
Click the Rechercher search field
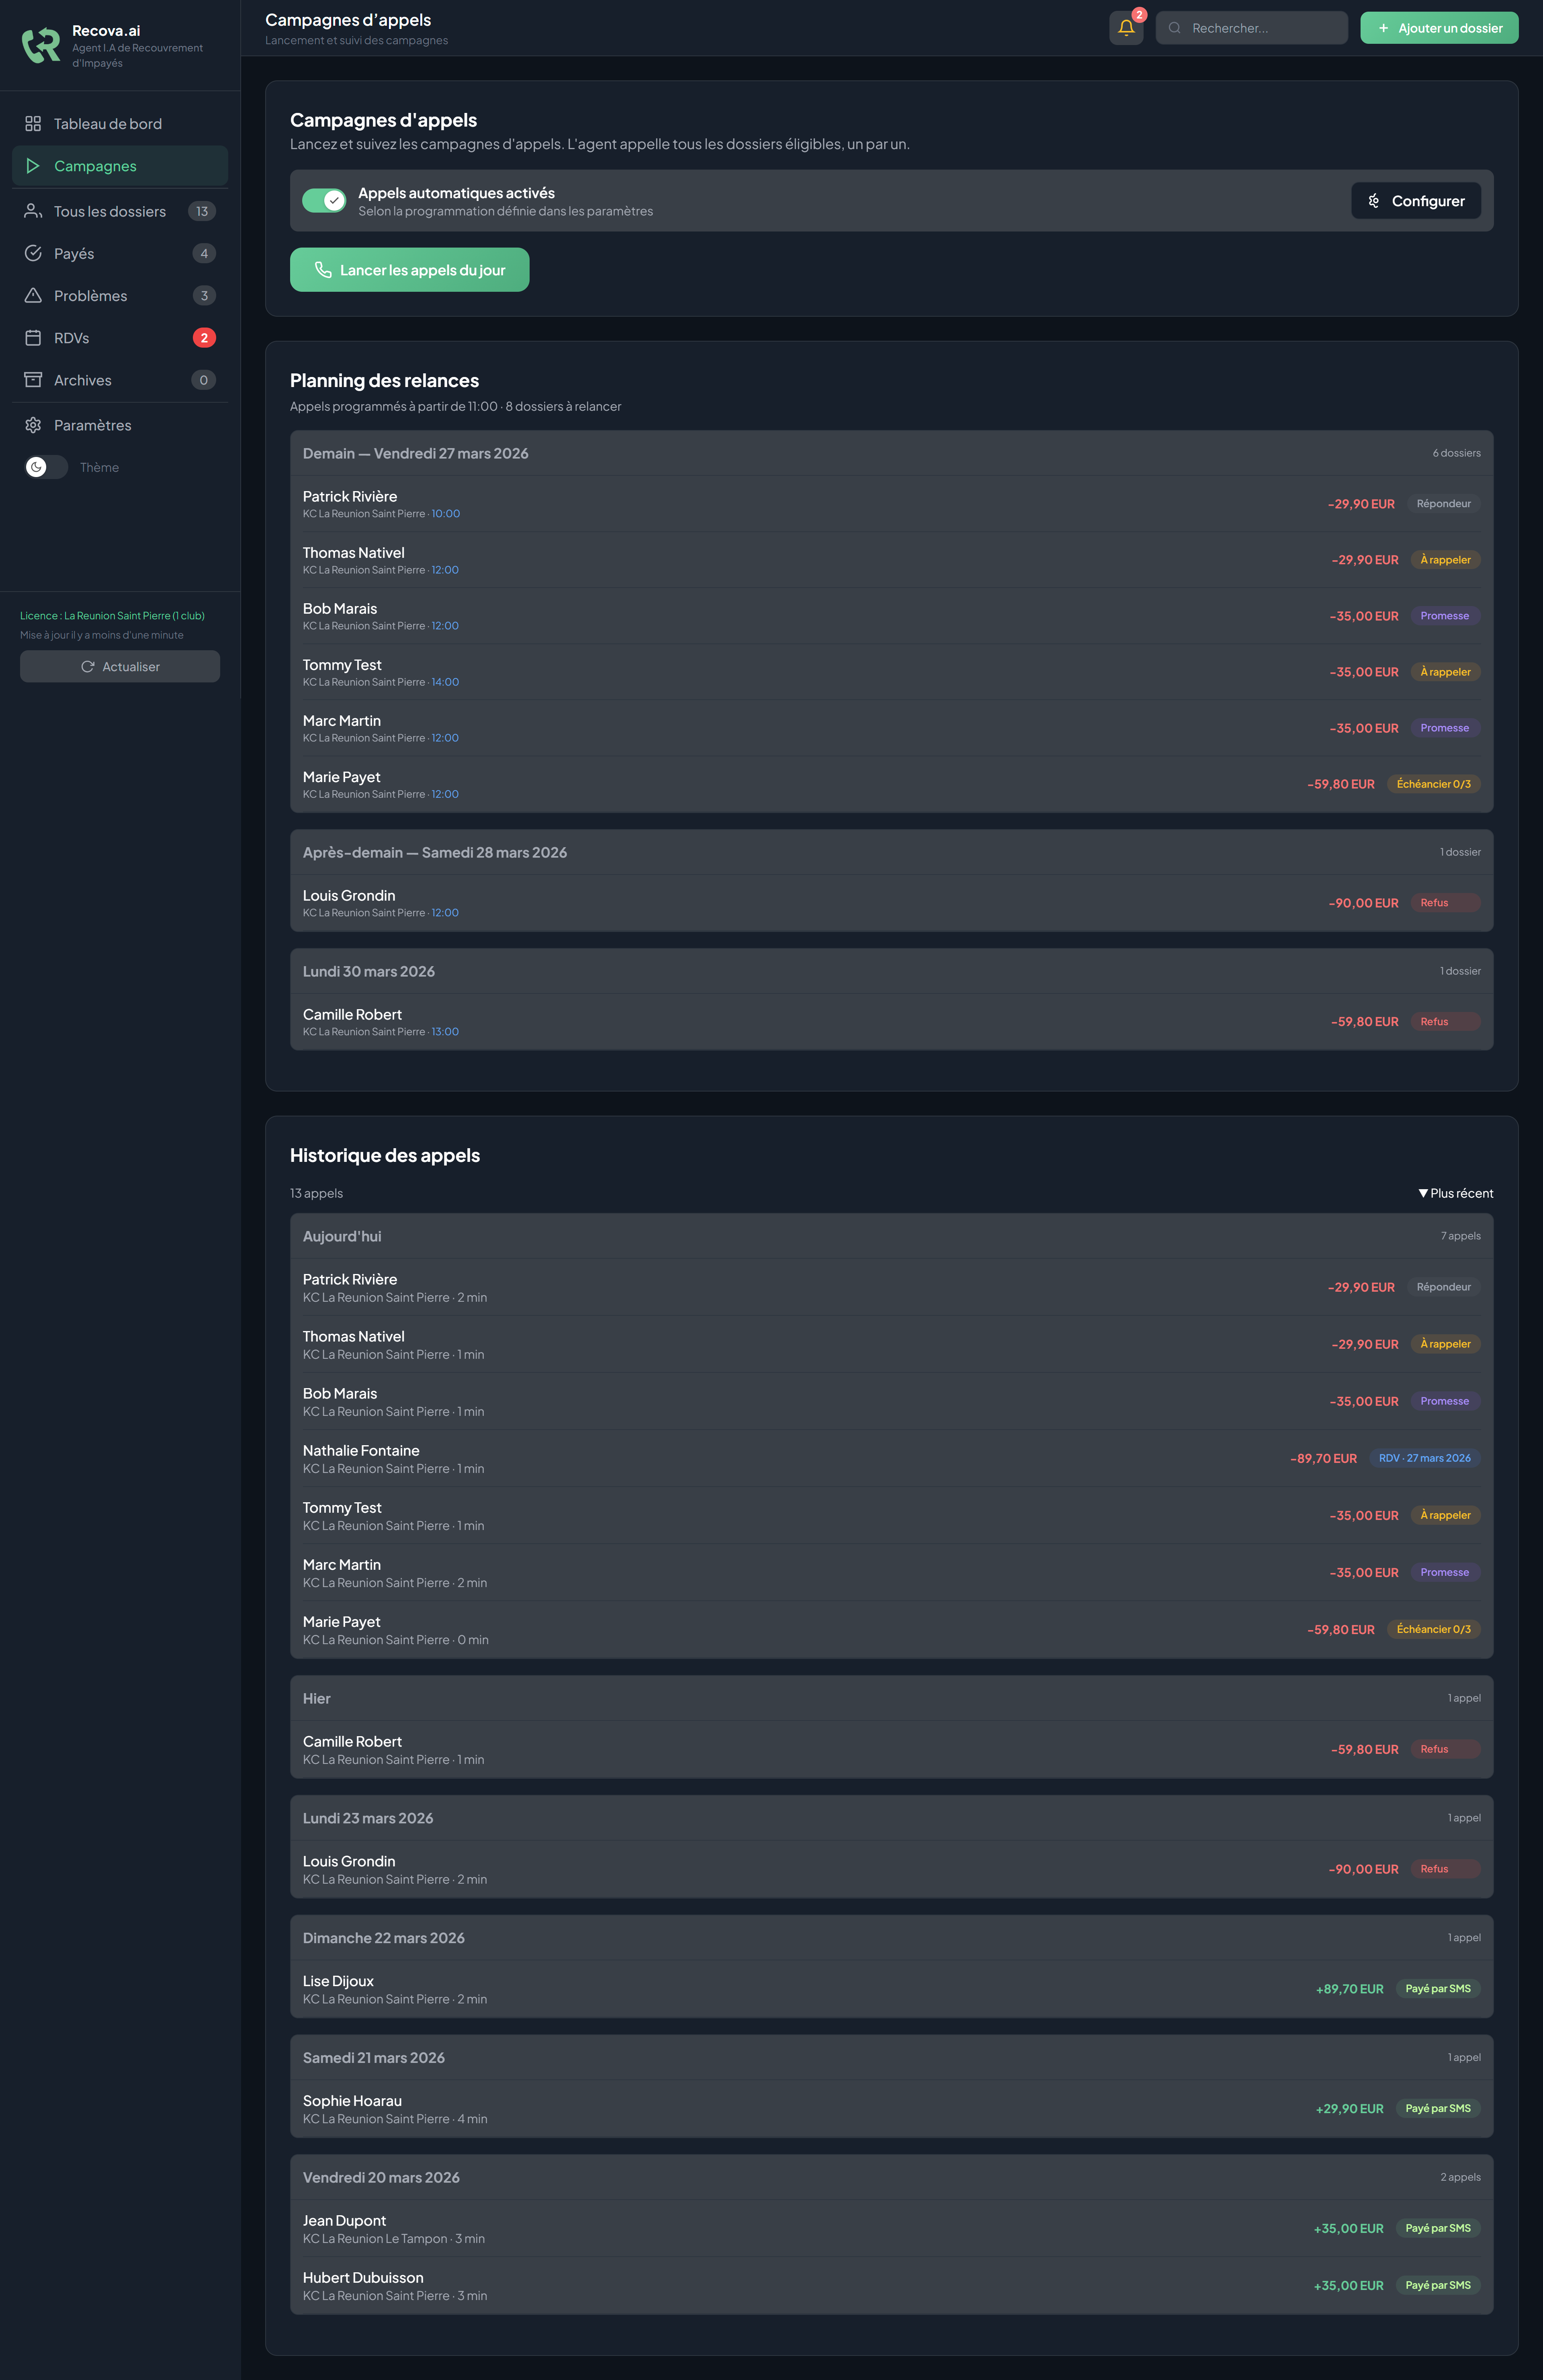click(1252, 28)
